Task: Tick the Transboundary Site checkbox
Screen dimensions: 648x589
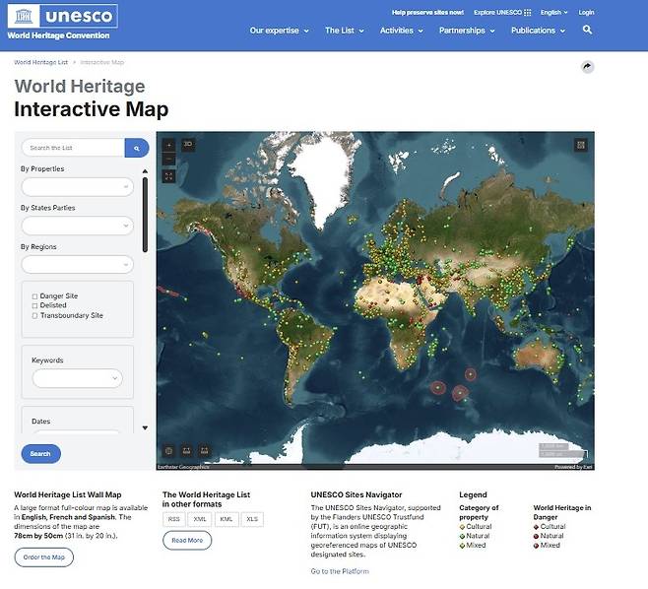Action: 34,316
